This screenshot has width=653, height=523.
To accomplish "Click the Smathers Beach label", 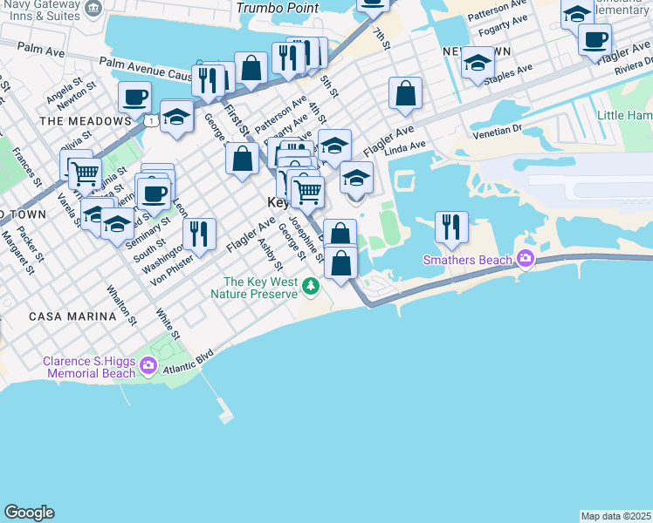I will [x=467, y=260].
